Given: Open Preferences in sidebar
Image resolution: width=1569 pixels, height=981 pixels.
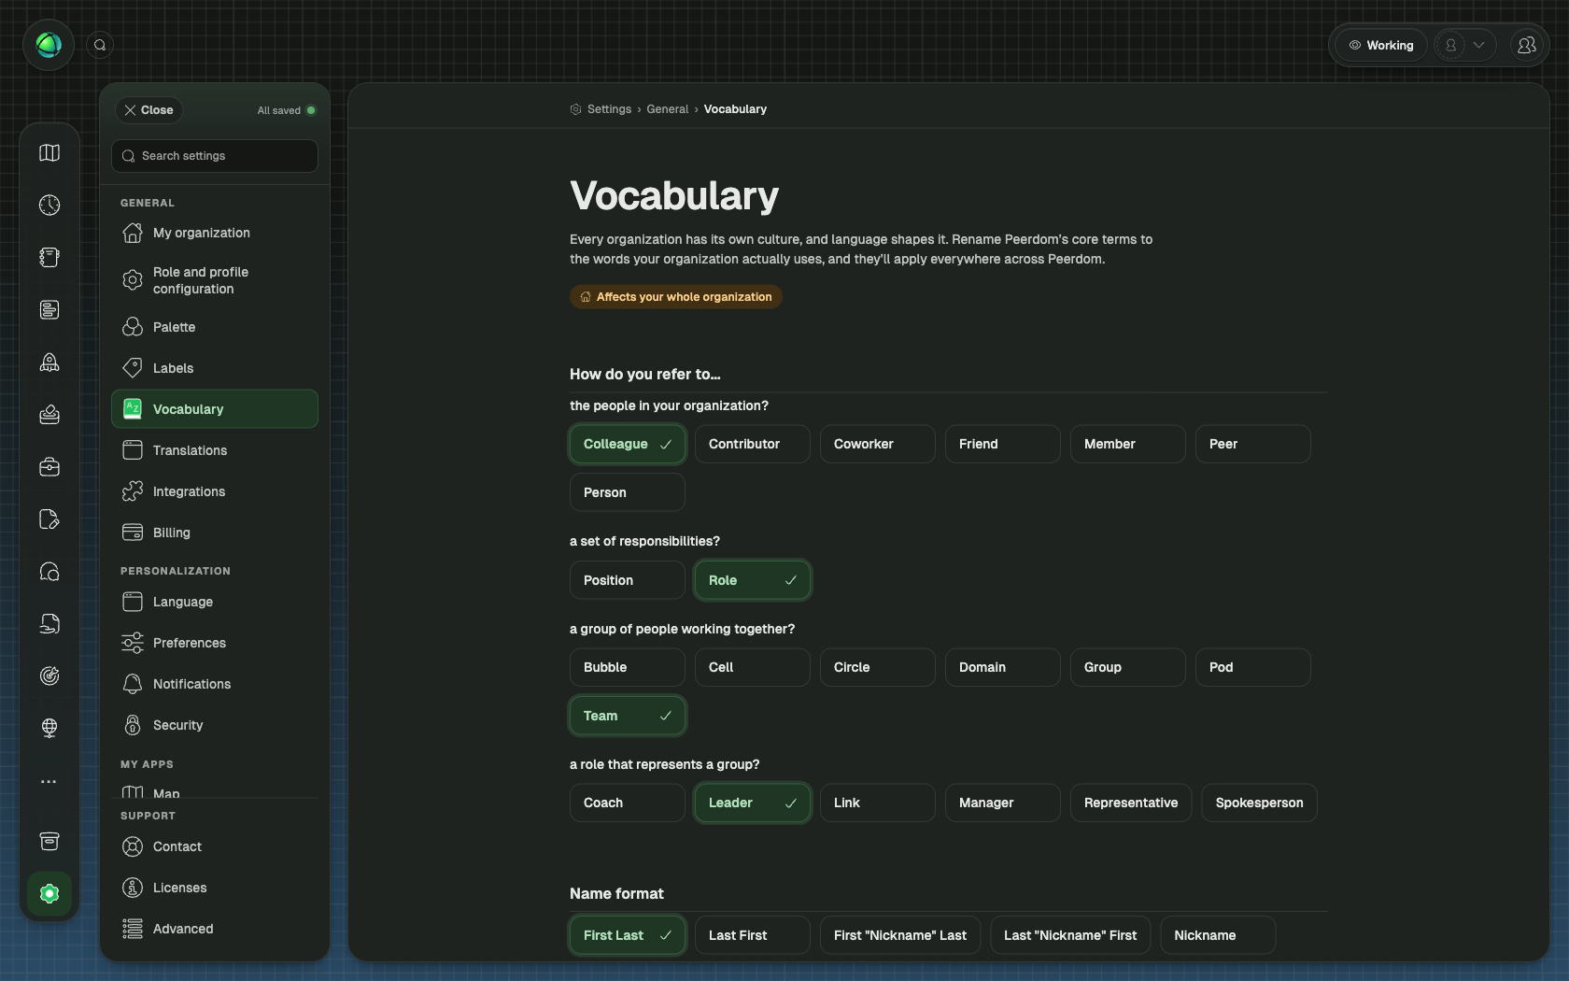Looking at the screenshot, I should (215, 643).
